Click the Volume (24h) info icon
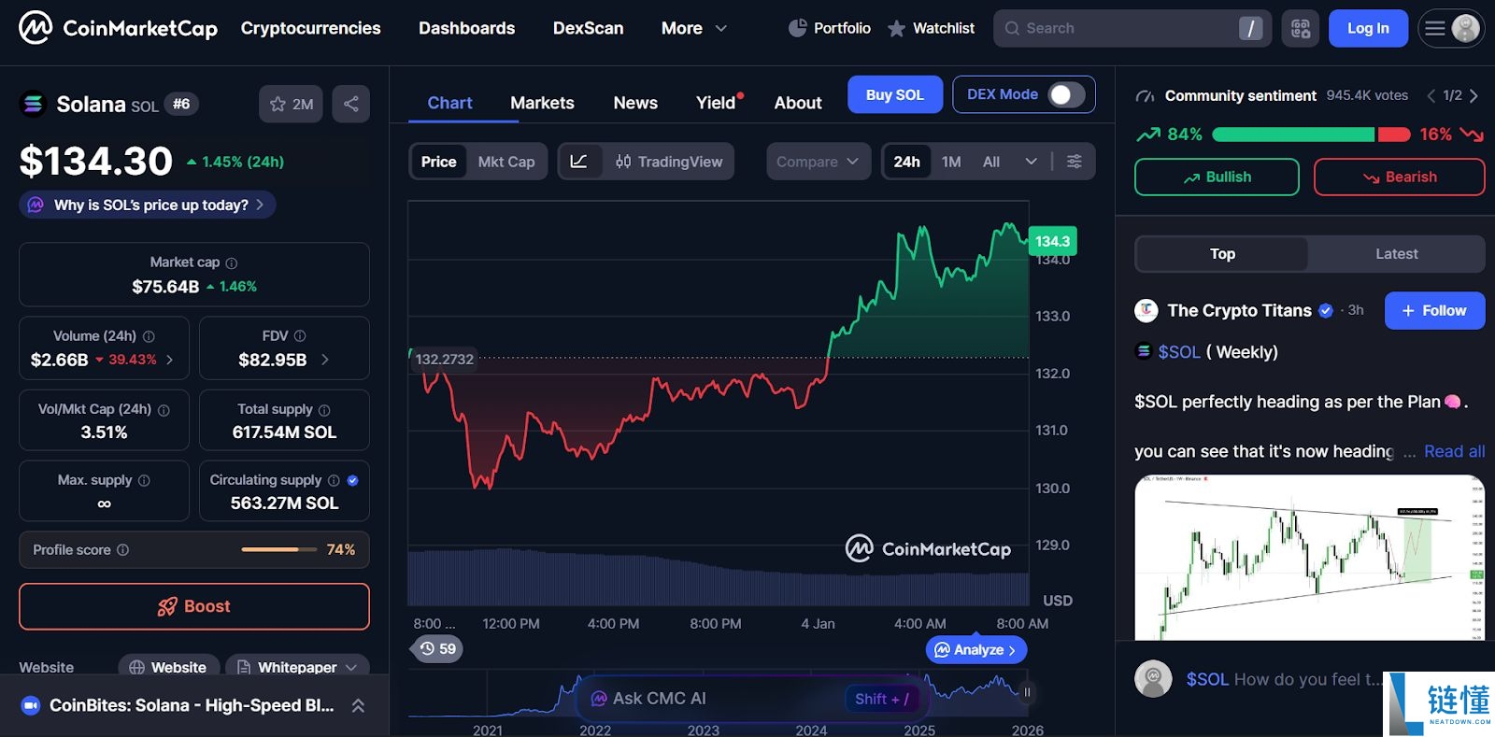The height and width of the screenshot is (737, 1495). coord(149,336)
